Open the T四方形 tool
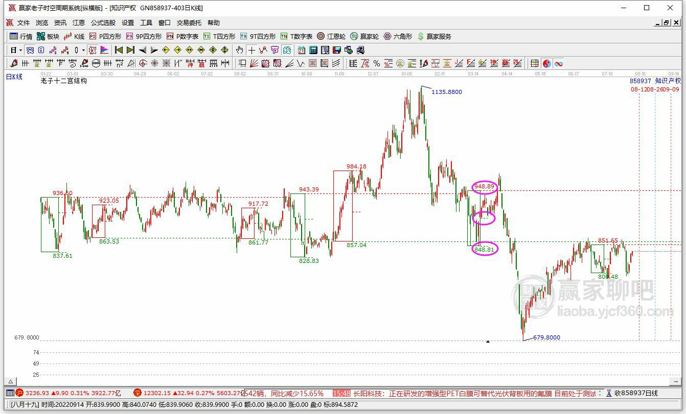The image size is (686, 414). click(219, 36)
